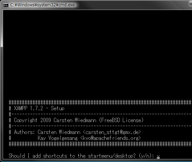Click the carsten_sttgt@gmx.de email address

click(x=112, y=132)
